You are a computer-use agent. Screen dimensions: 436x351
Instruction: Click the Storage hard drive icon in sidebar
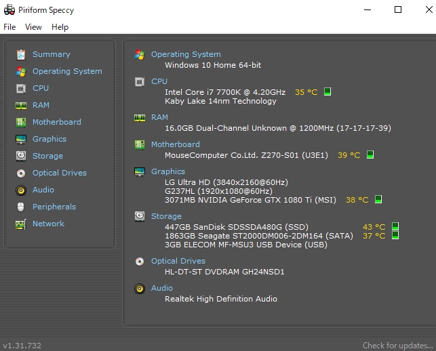(21, 156)
